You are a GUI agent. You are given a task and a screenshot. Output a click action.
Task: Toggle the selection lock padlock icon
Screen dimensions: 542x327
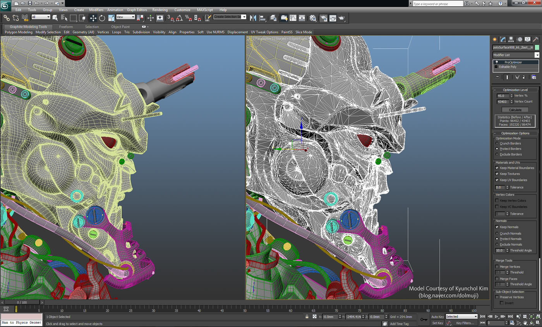point(307,317)
